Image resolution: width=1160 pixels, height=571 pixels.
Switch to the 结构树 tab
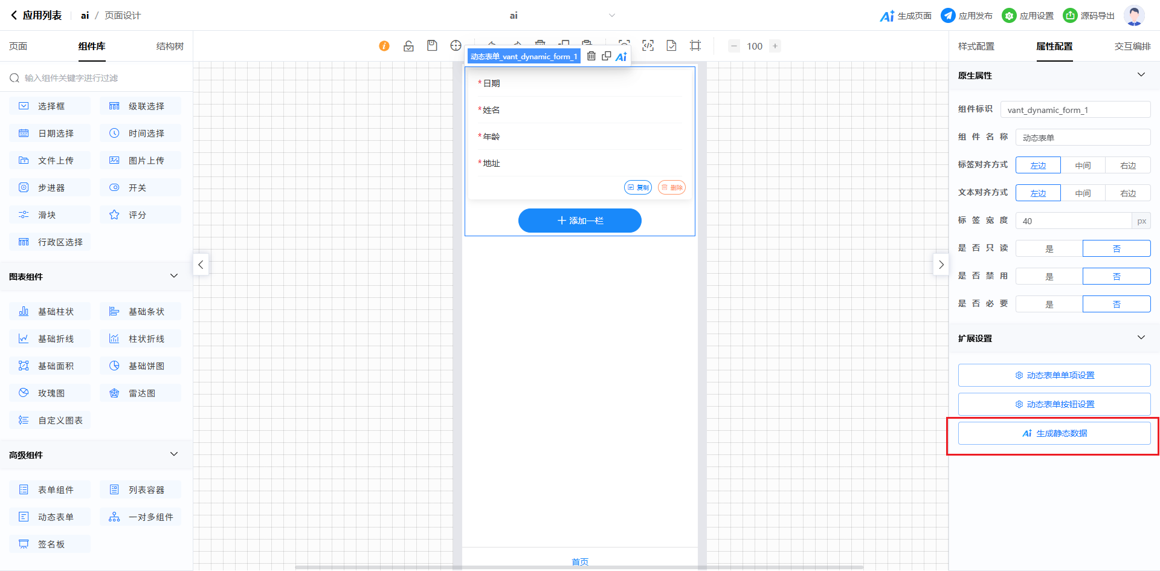[x=170, y=47]
